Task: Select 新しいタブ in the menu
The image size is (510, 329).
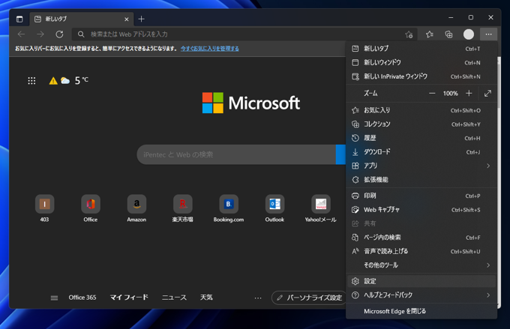Action: 421,49
